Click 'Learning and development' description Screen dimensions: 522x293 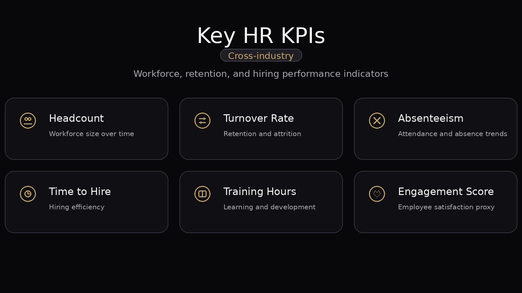click(x=269, y=207)
